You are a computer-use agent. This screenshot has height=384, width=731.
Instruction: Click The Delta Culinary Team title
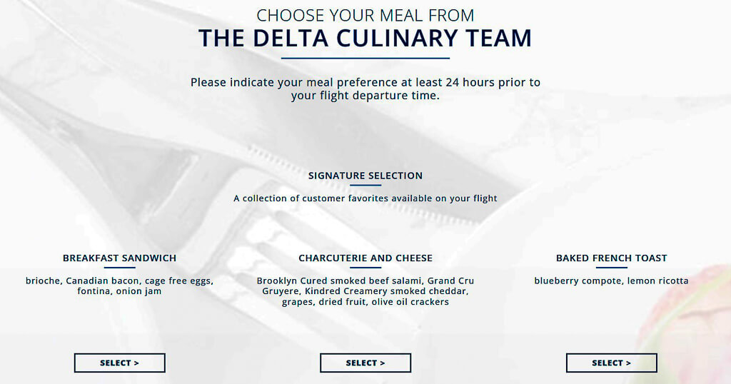click(x=365, y=39)
